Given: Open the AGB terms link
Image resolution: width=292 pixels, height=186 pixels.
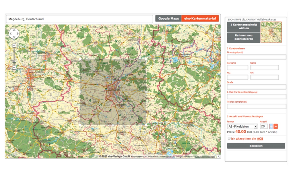Looking at the screenshot, I should coord(260,139).
